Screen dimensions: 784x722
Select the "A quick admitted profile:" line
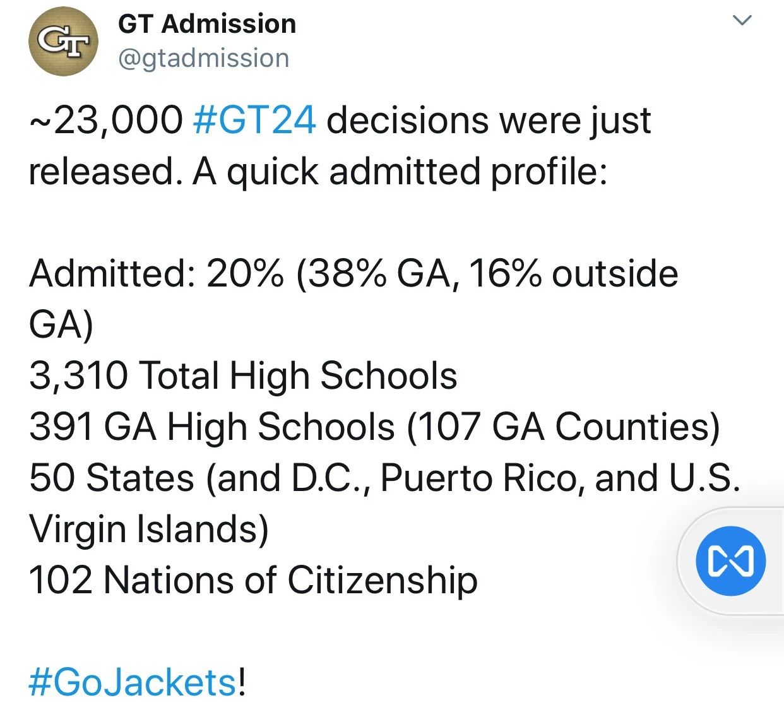tap(400, 172)
